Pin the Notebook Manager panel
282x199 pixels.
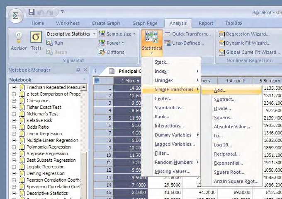click(78, 70)
